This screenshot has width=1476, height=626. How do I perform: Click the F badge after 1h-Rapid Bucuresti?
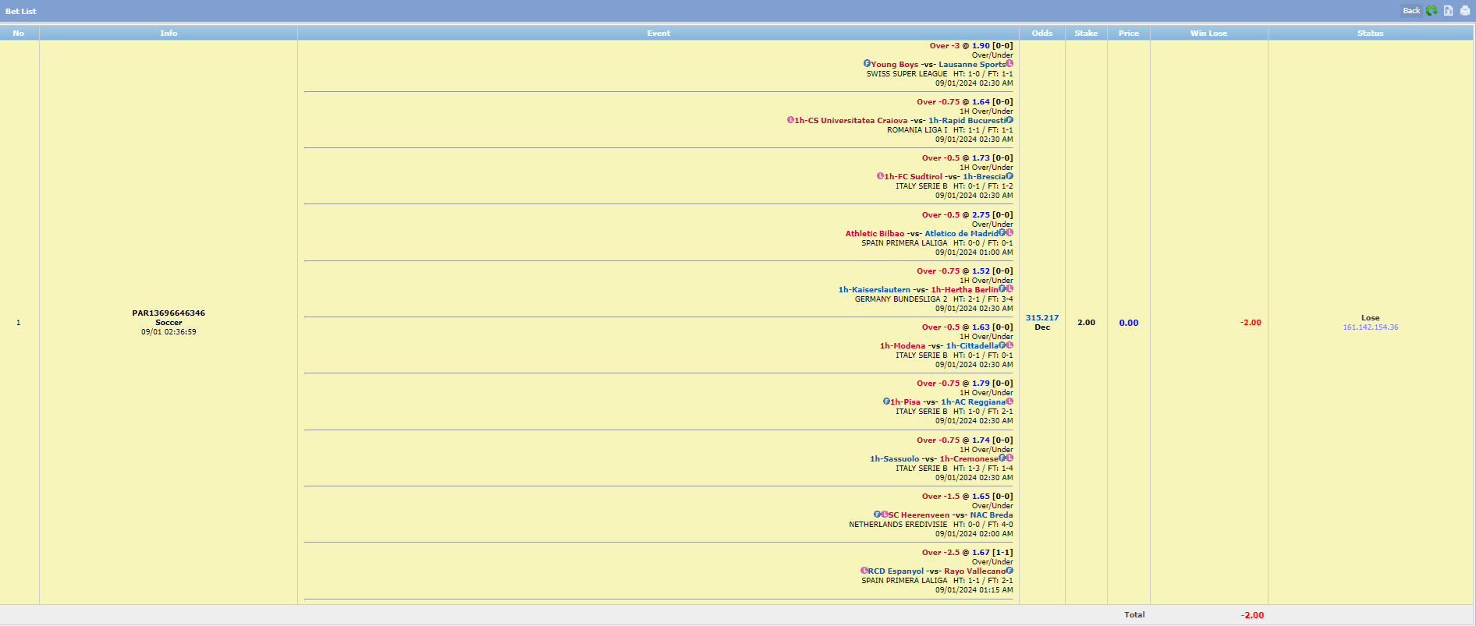tap(1009, 120)
